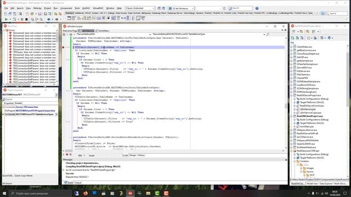Click the Windows Start button

pyautogui.click(x=4, y=193)
